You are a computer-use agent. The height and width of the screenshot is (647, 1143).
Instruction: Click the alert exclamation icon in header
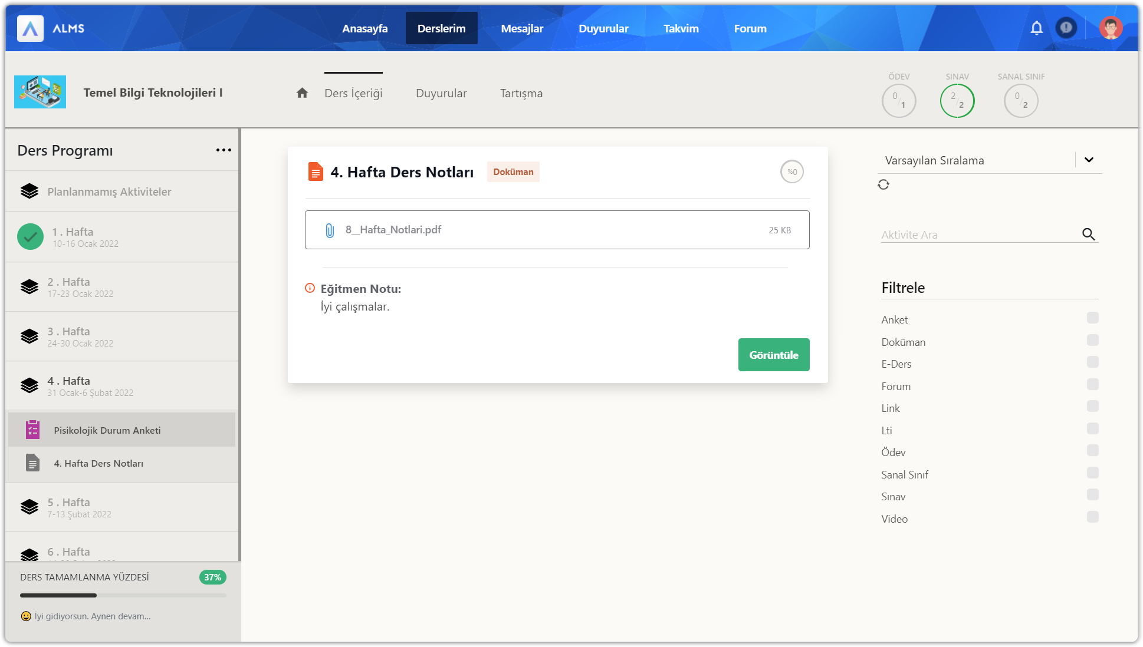tap(1066, 28)
